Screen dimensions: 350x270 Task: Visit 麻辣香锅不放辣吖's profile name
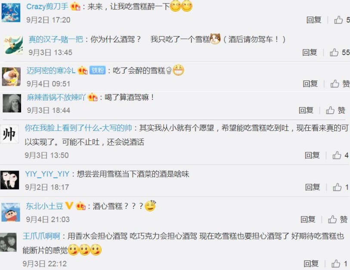coord(56,97)
